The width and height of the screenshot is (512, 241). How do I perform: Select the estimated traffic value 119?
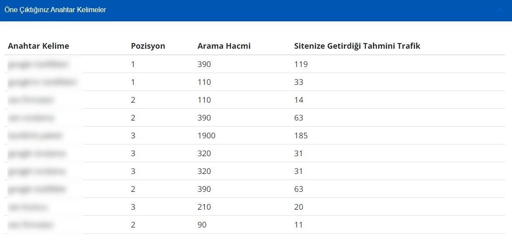pos(301,64)
